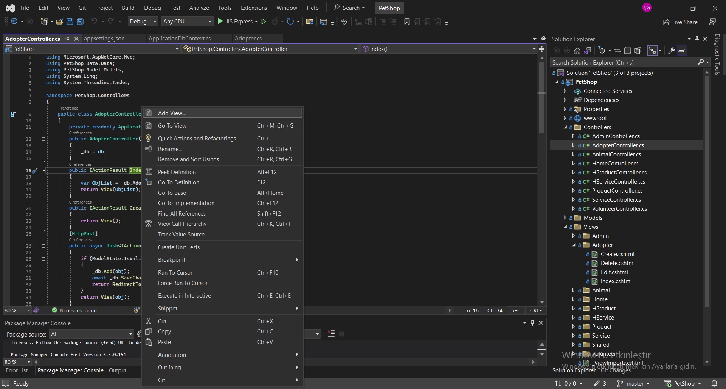Open the Output tab at the bottom
This screenshot has height=389, width=726.
[118, 370]
